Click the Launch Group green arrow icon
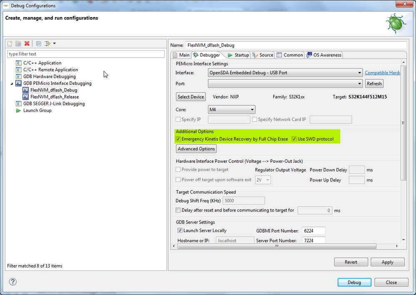 [18, 111]
